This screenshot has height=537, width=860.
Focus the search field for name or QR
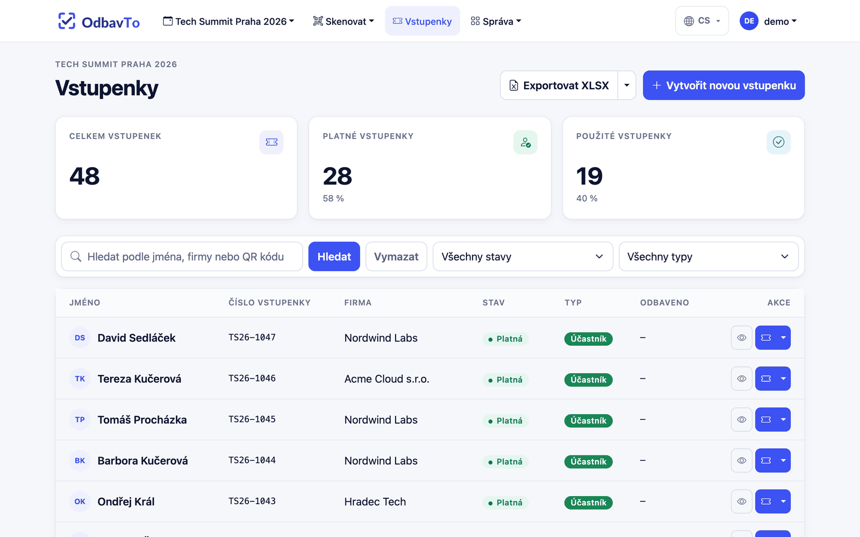[182, 257]
